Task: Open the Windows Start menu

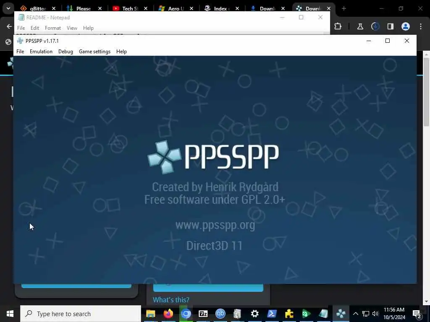Action: (10, 314)
